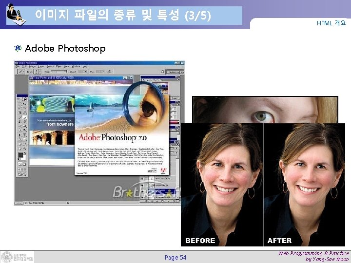Open the Edit menu
The height and width of the screenshot is (263, 351).
tap(24, 66)
